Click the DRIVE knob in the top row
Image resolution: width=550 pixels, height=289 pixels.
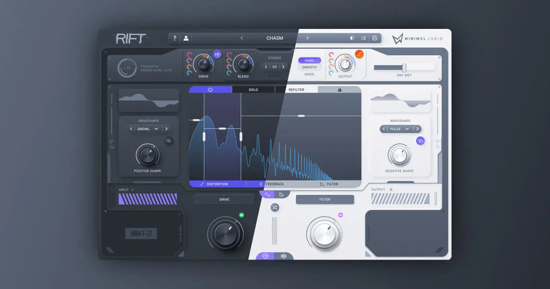click(203, 64)
